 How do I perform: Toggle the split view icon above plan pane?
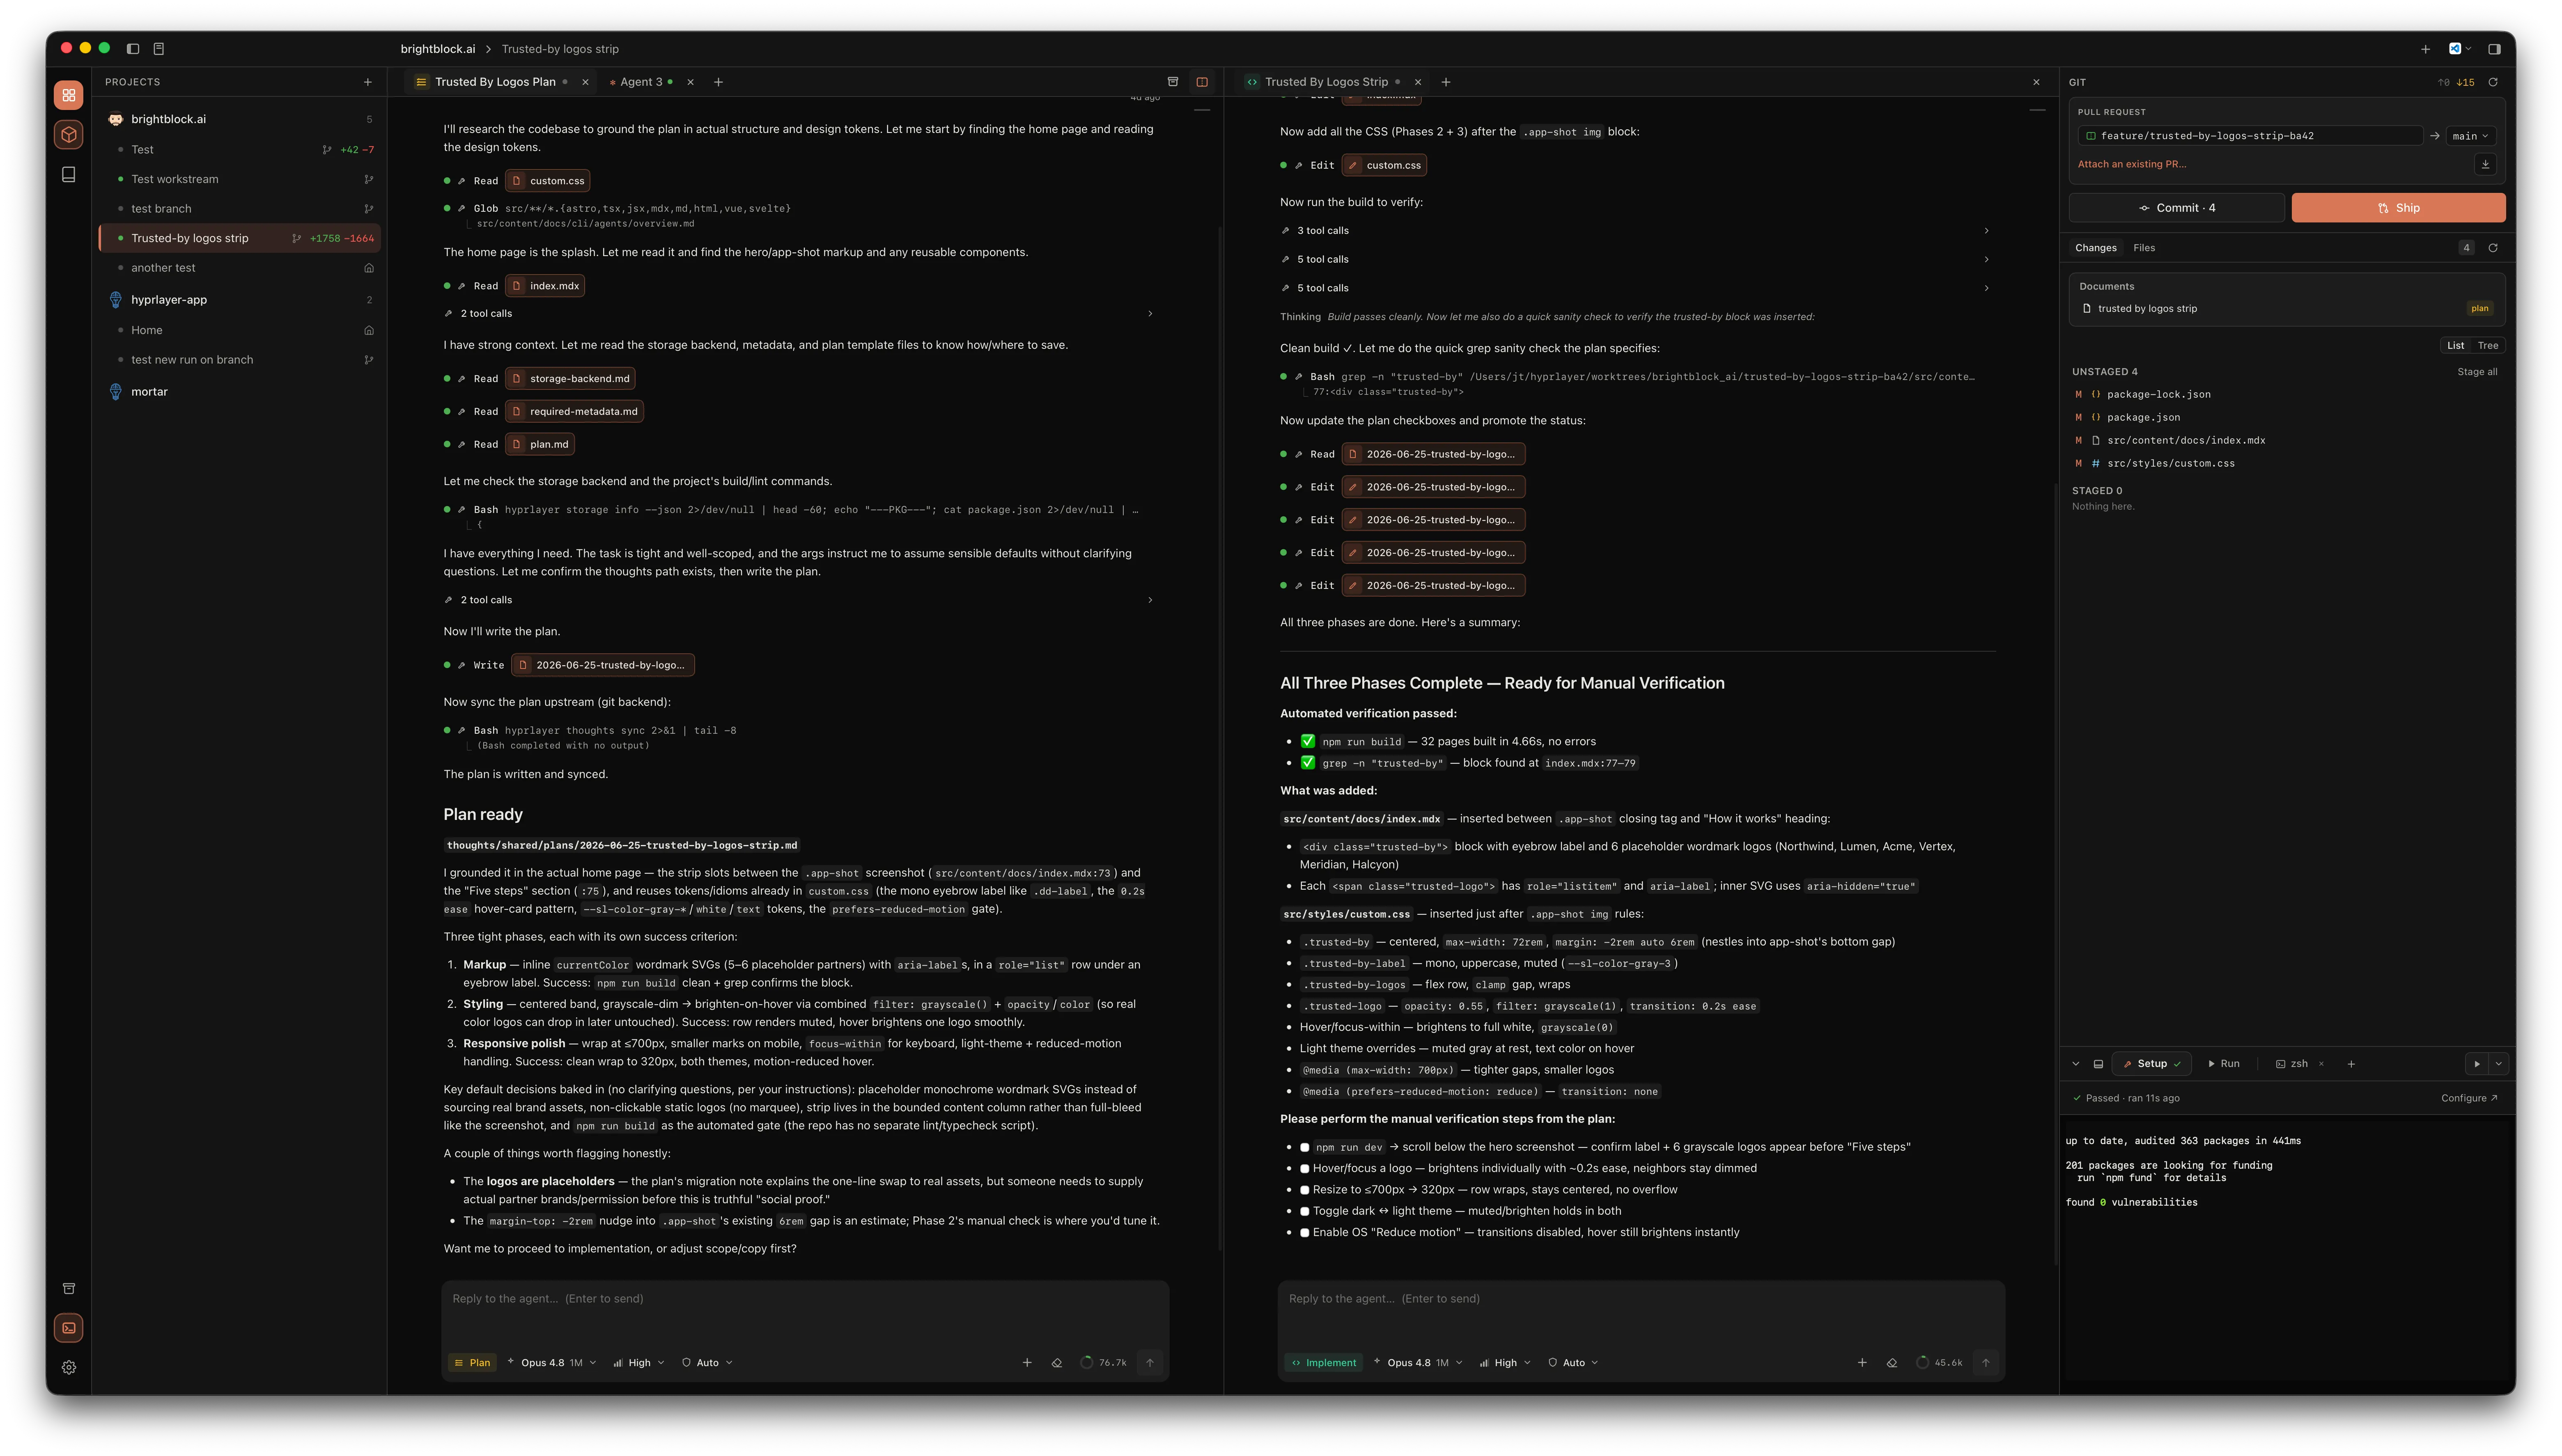[1203, 82]
